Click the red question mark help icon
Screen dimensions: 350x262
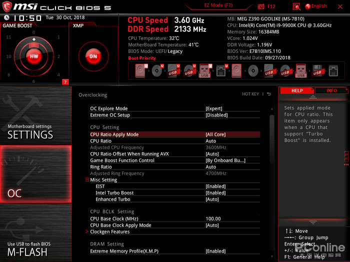tap(65, 82)
